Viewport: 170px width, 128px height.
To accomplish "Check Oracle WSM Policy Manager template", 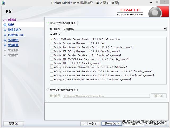I will (52, 51).
